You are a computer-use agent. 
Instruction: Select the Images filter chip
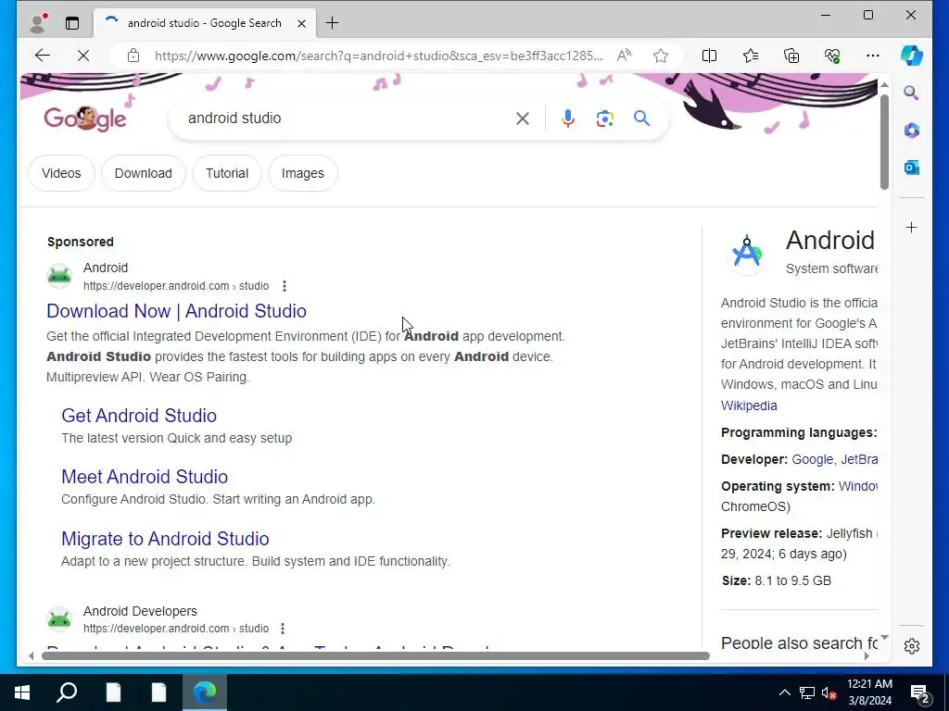[x=303, y=173]
